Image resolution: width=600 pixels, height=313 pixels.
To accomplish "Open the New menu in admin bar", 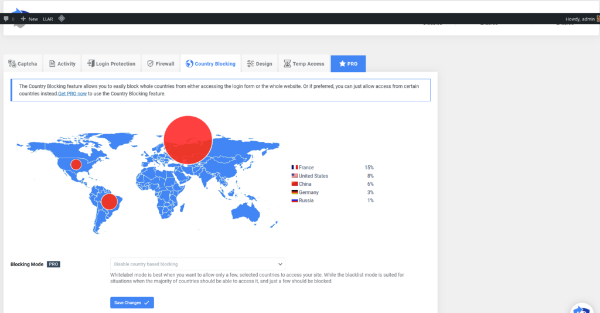I will [x=29, y=19].
